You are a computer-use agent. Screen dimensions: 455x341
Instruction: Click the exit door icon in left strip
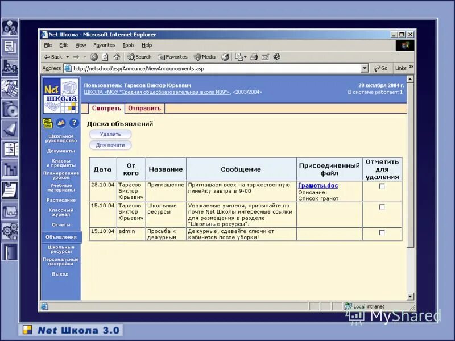tap(10, 252)
